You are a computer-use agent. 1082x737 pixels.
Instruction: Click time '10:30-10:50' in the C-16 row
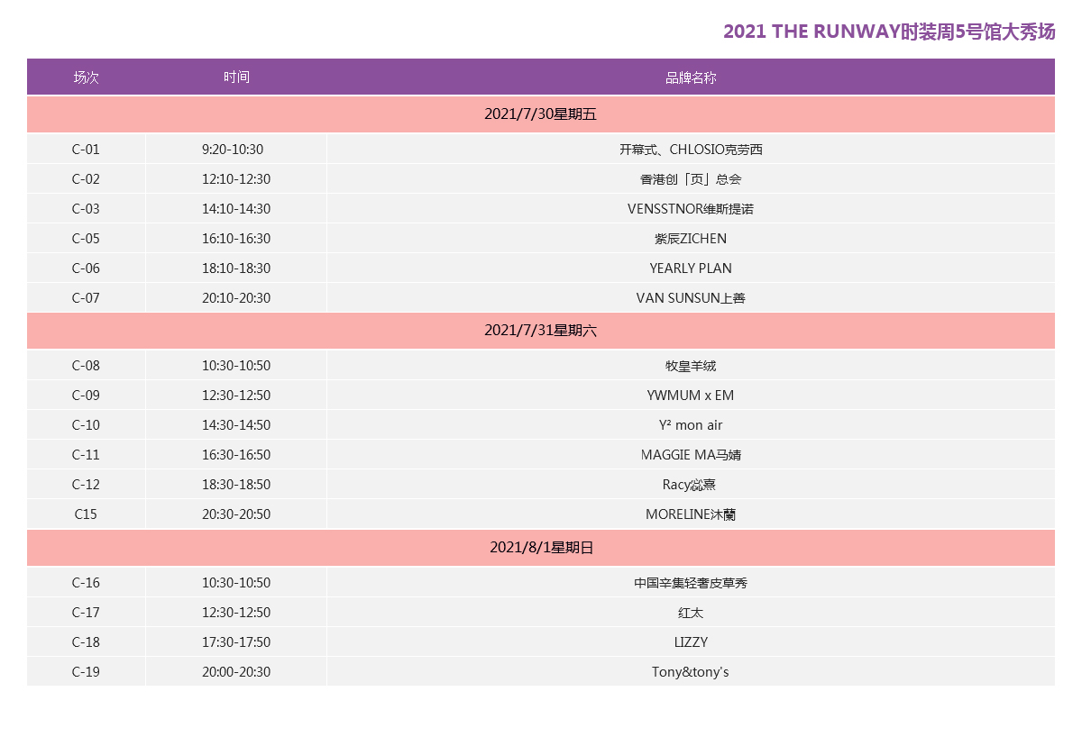coord(236,583)
